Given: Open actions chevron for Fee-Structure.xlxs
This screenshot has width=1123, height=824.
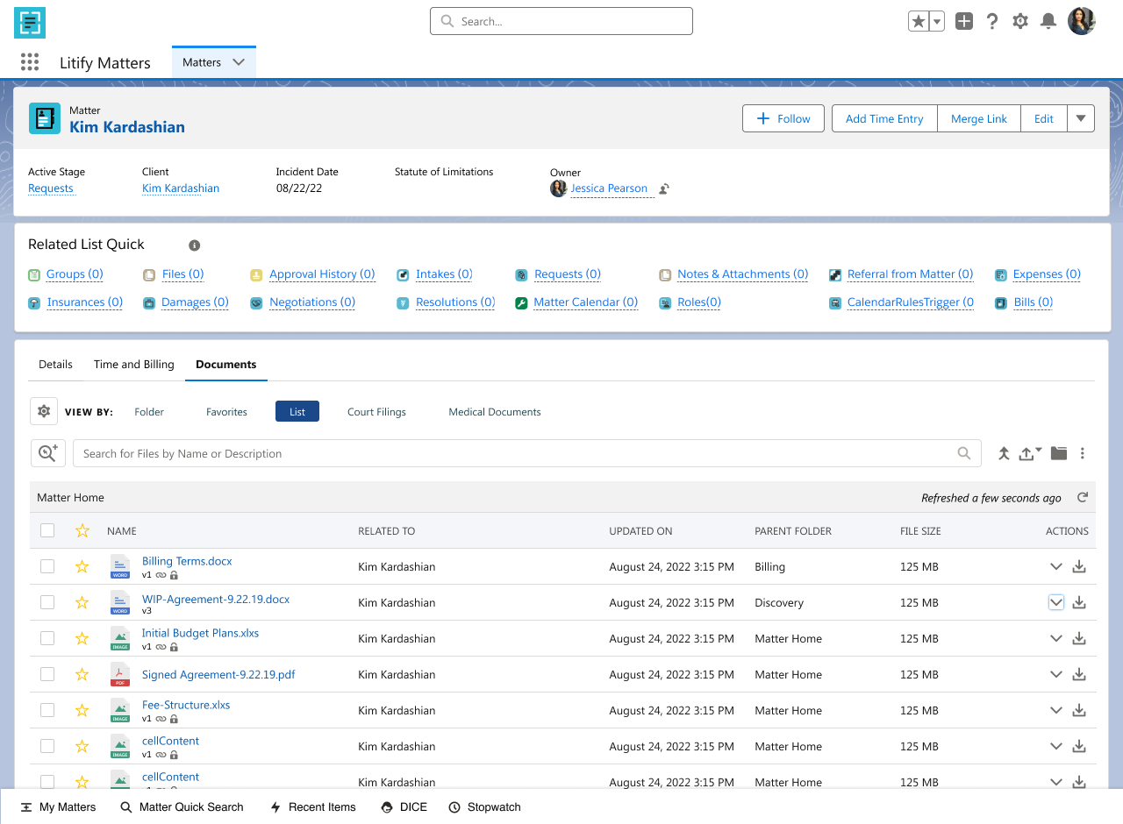Looking at the screenshot, I should (1056, 710).
